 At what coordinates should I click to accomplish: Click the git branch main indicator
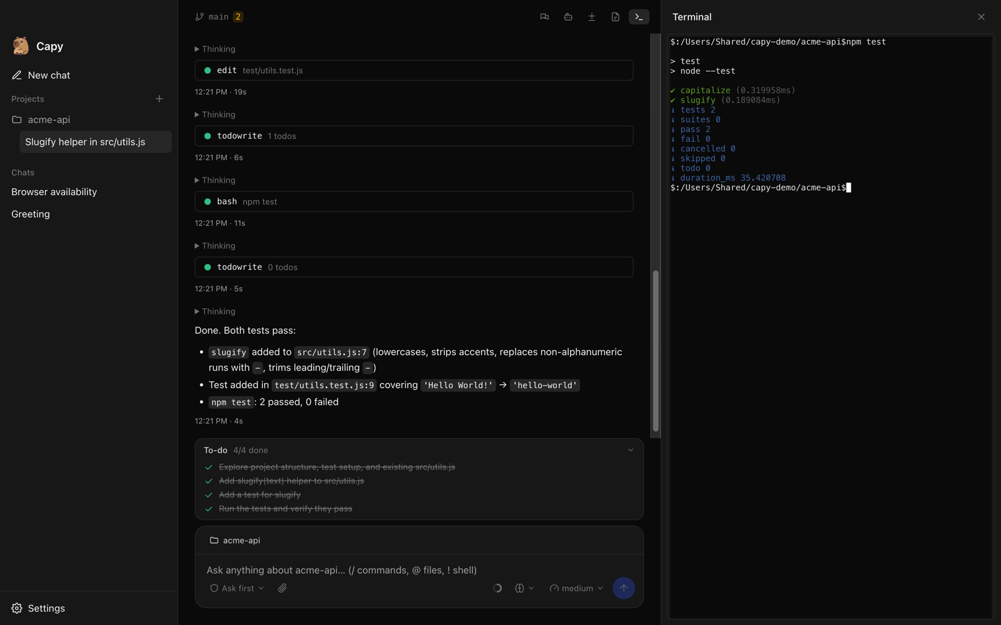point(212,17)
